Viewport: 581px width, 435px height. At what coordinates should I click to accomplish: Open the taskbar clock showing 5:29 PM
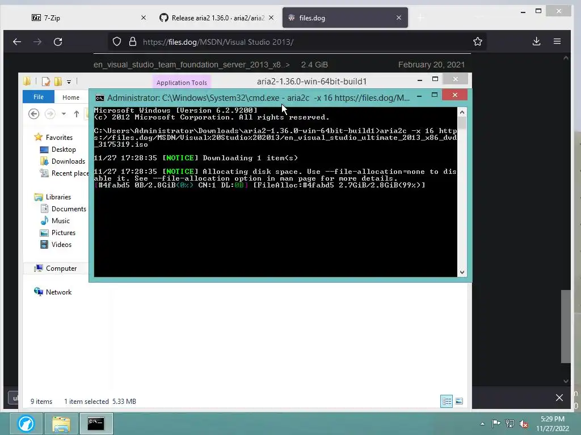click(x=553, y=424)
